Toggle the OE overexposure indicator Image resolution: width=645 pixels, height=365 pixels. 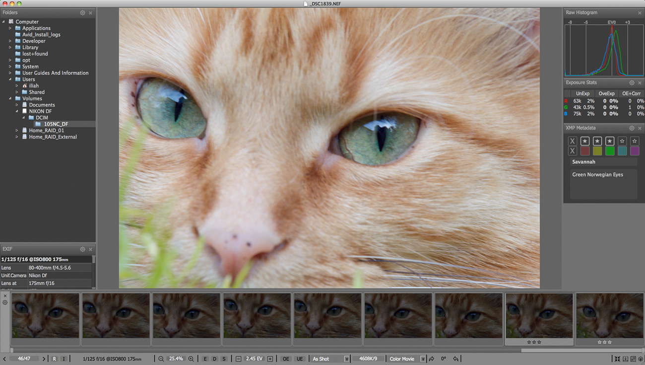(286, 359)
